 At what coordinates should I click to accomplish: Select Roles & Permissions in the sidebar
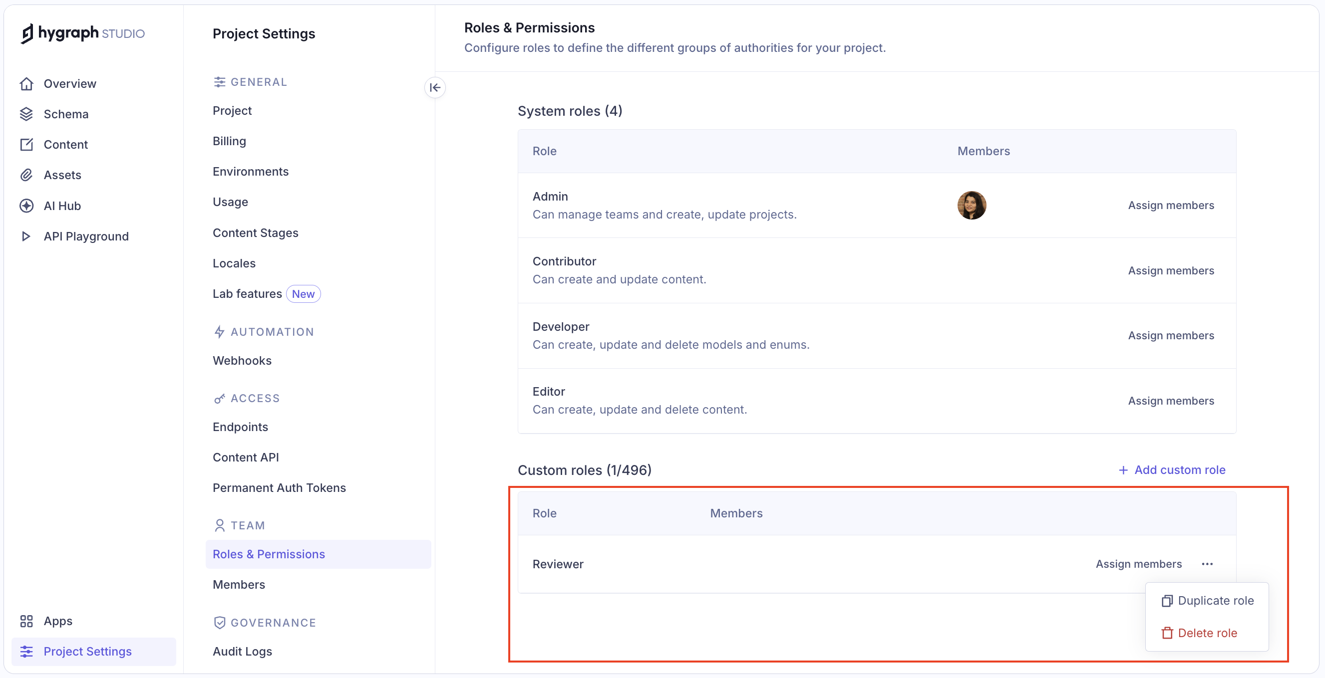318,554
